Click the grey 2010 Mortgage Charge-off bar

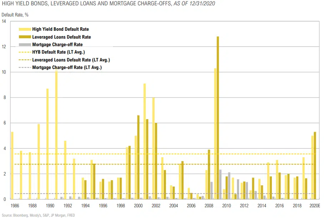click(229, 185)
